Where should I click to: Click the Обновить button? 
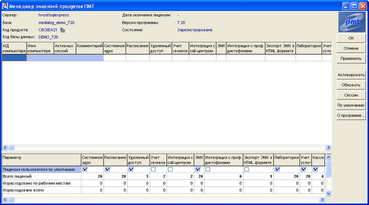coord(351,85)
